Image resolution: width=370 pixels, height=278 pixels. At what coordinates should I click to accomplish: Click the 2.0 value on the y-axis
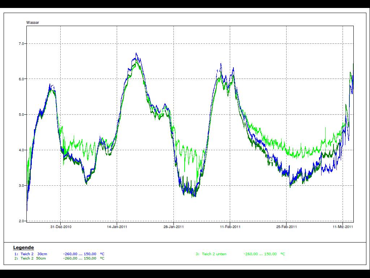click(x=20, y=221)
